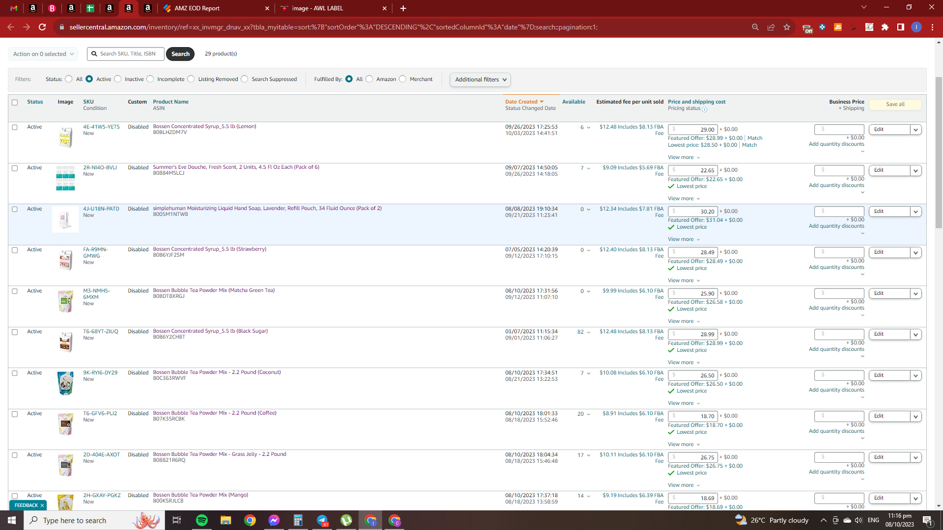This screenshot has width=943, height=530.
Task: Open Add quantity discounts for Matcha Green Tea row
Action: [x=836, y=308]
